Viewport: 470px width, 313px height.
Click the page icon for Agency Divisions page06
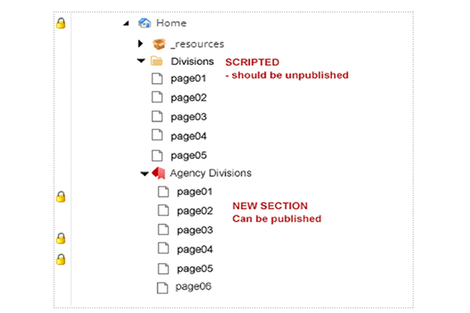163,287
